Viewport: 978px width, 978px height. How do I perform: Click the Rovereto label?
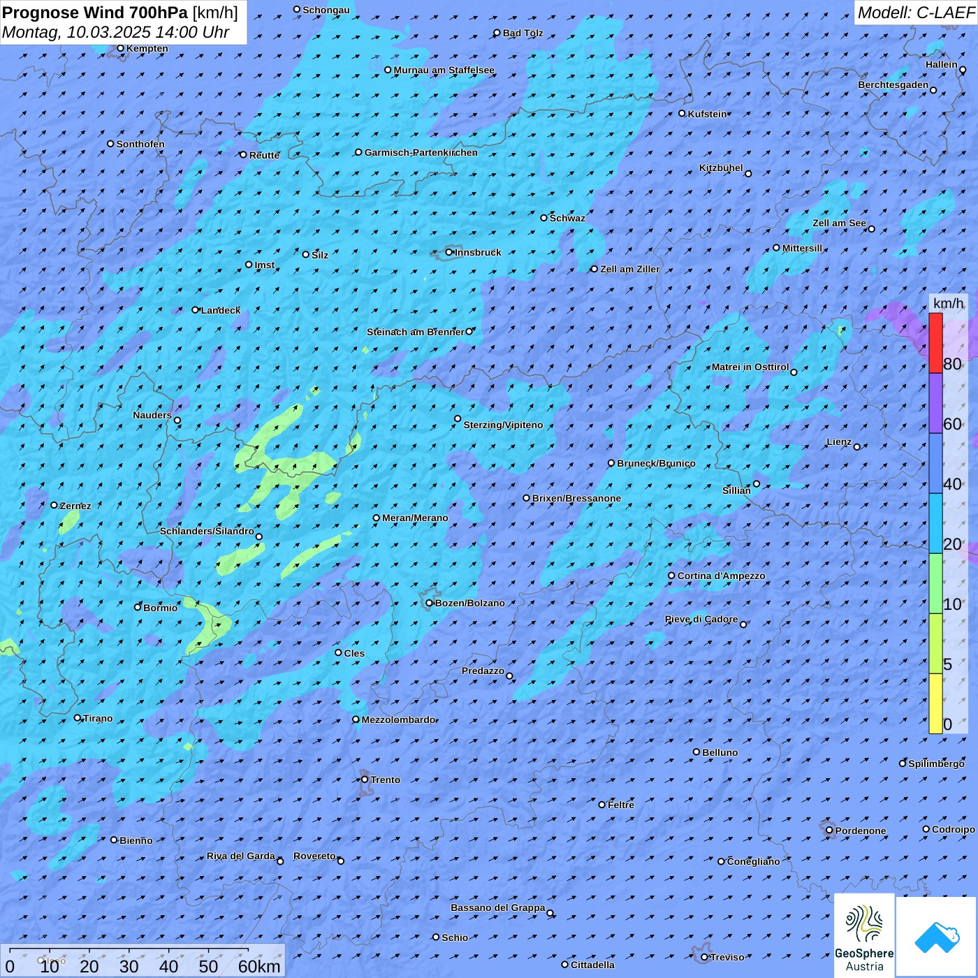pos(314,856)
